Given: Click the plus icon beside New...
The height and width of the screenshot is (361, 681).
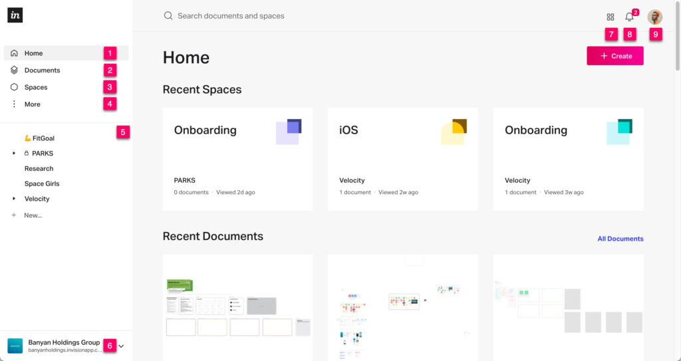Looking at the screenshot, I should click(14, 215).
